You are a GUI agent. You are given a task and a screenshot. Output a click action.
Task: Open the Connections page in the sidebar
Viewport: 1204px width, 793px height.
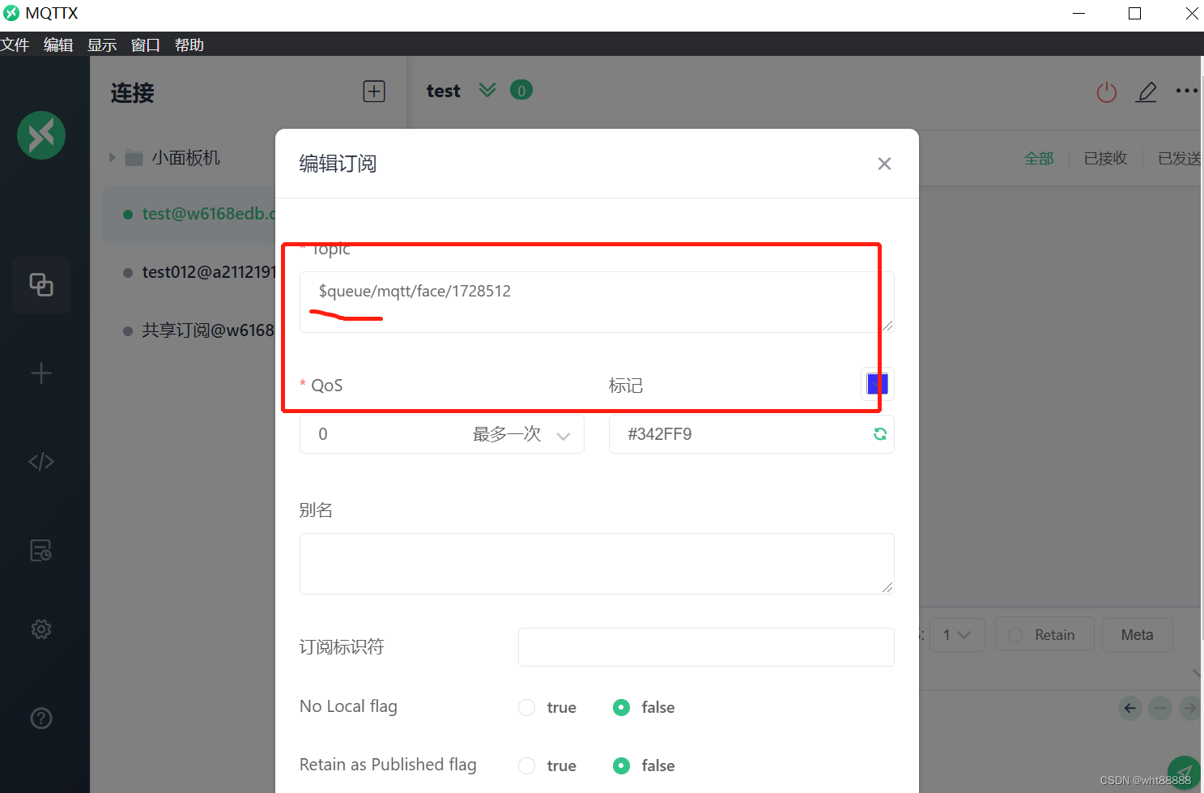tap(41, 285)
